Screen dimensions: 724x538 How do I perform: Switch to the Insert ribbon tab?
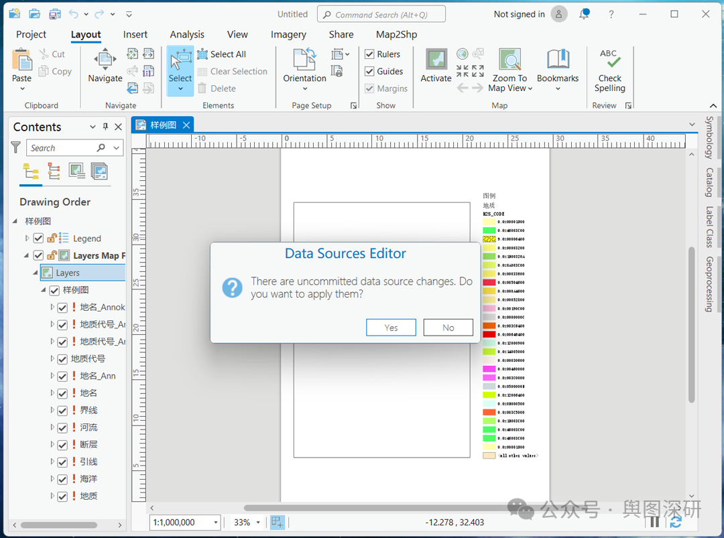pyautogui.click(x=135, y=34)
